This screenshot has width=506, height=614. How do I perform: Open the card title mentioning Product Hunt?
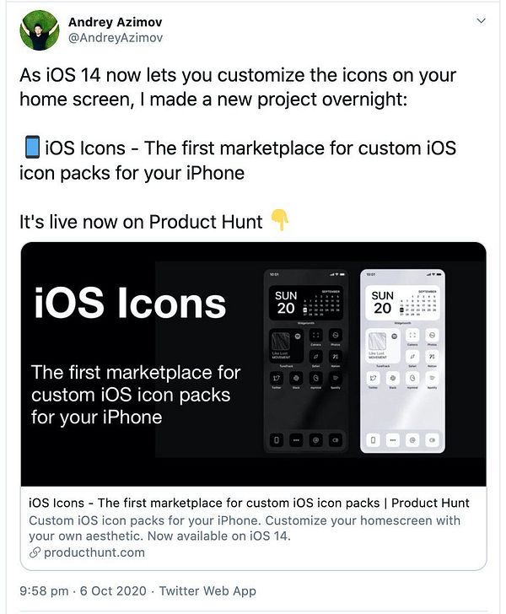249,503
